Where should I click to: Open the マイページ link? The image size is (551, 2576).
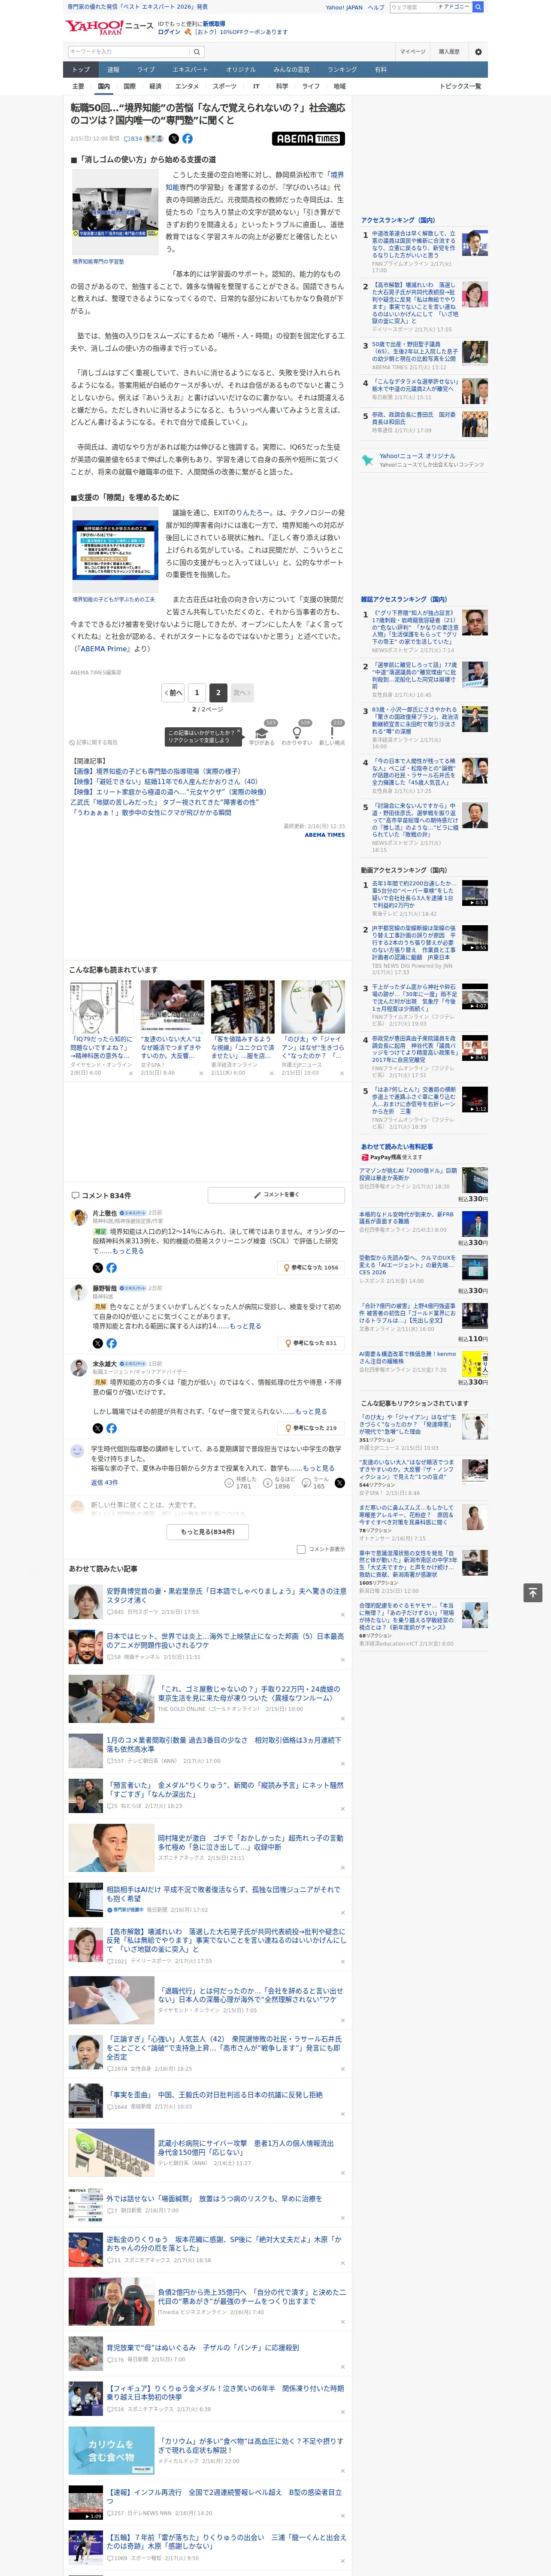click(412, 52)
